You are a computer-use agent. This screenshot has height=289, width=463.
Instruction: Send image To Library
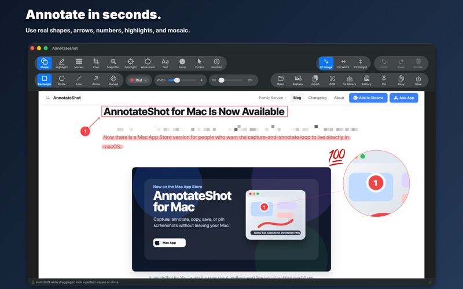pyautogui.click(x=350, y=80)
